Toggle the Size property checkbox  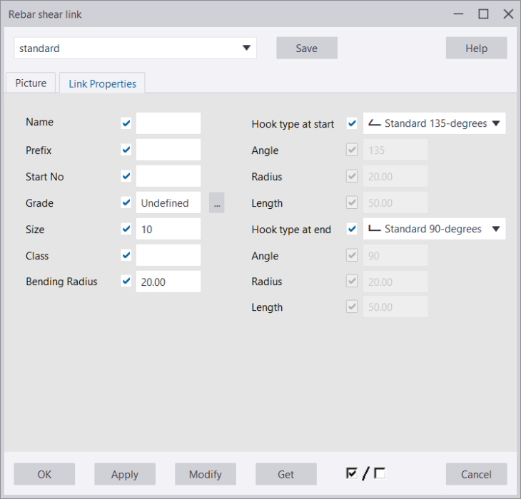[126, 229]
